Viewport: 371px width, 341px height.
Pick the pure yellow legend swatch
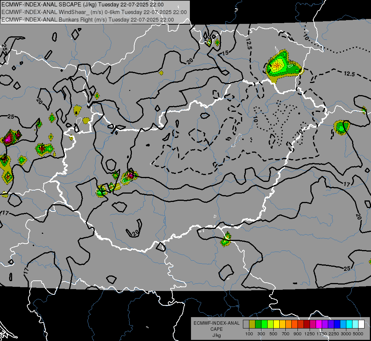click(x=276, y=324)
